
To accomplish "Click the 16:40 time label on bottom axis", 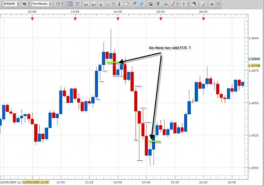I will click(x=232, y=182).
